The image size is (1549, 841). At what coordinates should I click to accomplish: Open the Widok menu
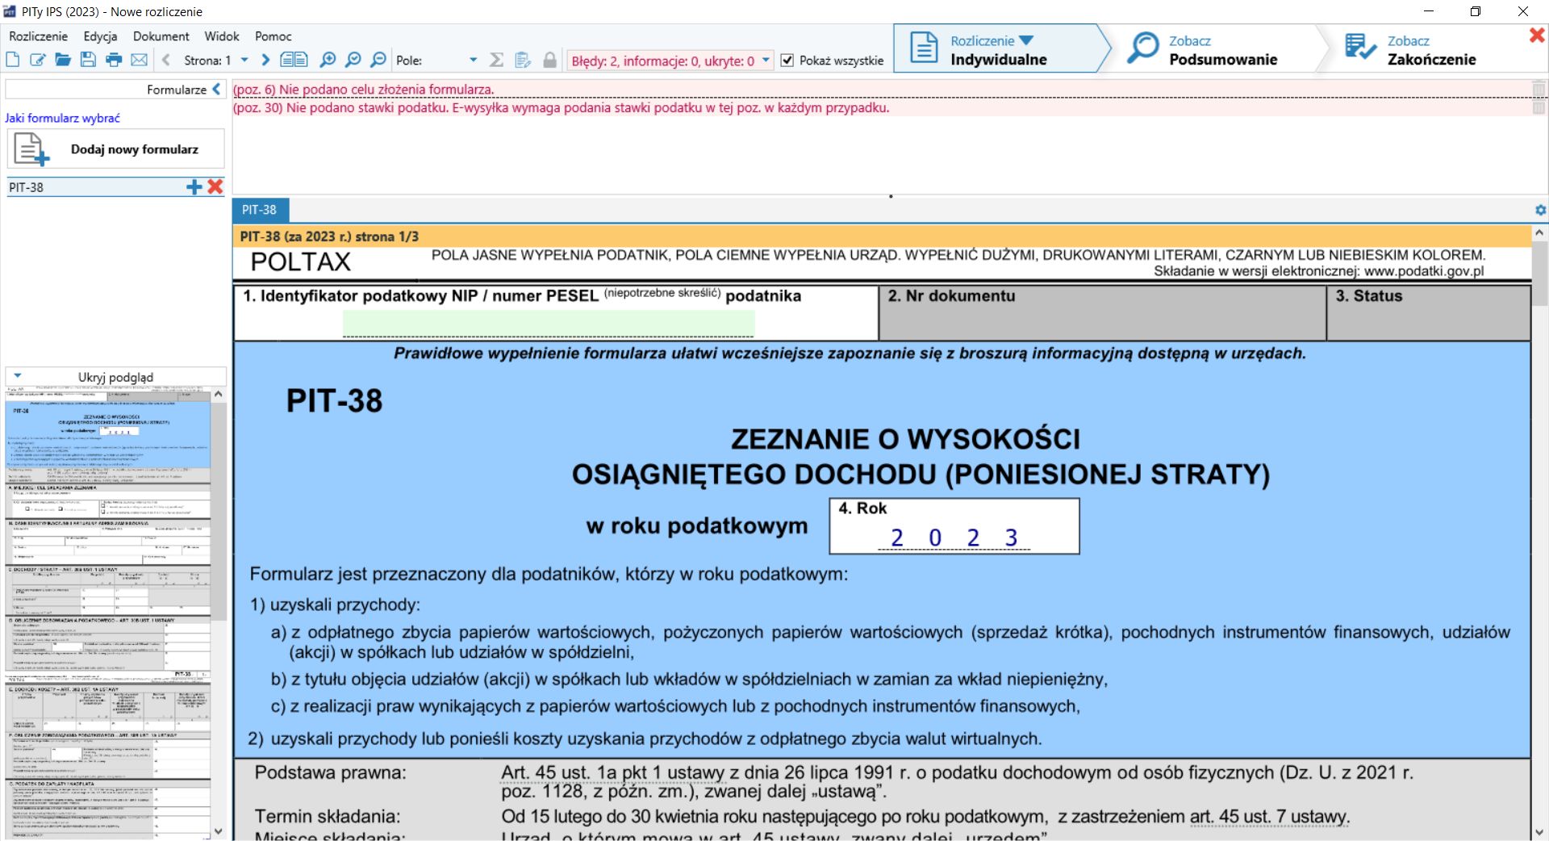[222, 36]
